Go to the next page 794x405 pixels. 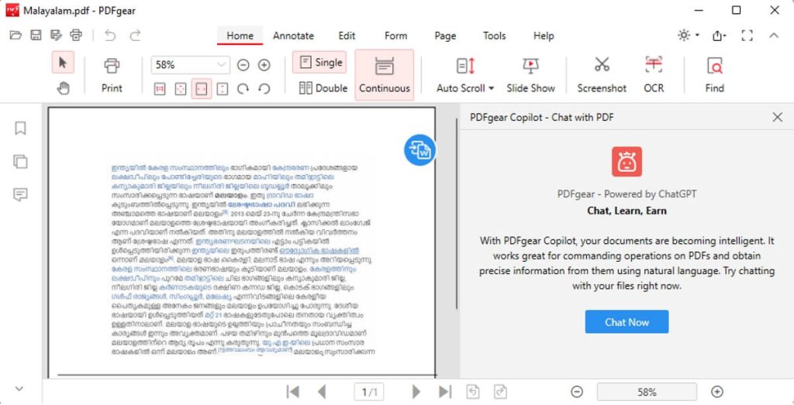click(x=416, y=392)
